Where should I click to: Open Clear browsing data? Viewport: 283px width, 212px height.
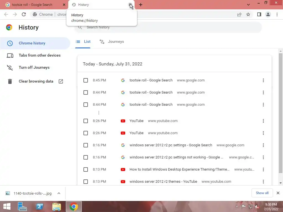[35, 81]
